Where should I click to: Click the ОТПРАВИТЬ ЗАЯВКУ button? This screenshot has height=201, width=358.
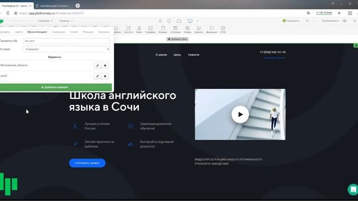87,163
